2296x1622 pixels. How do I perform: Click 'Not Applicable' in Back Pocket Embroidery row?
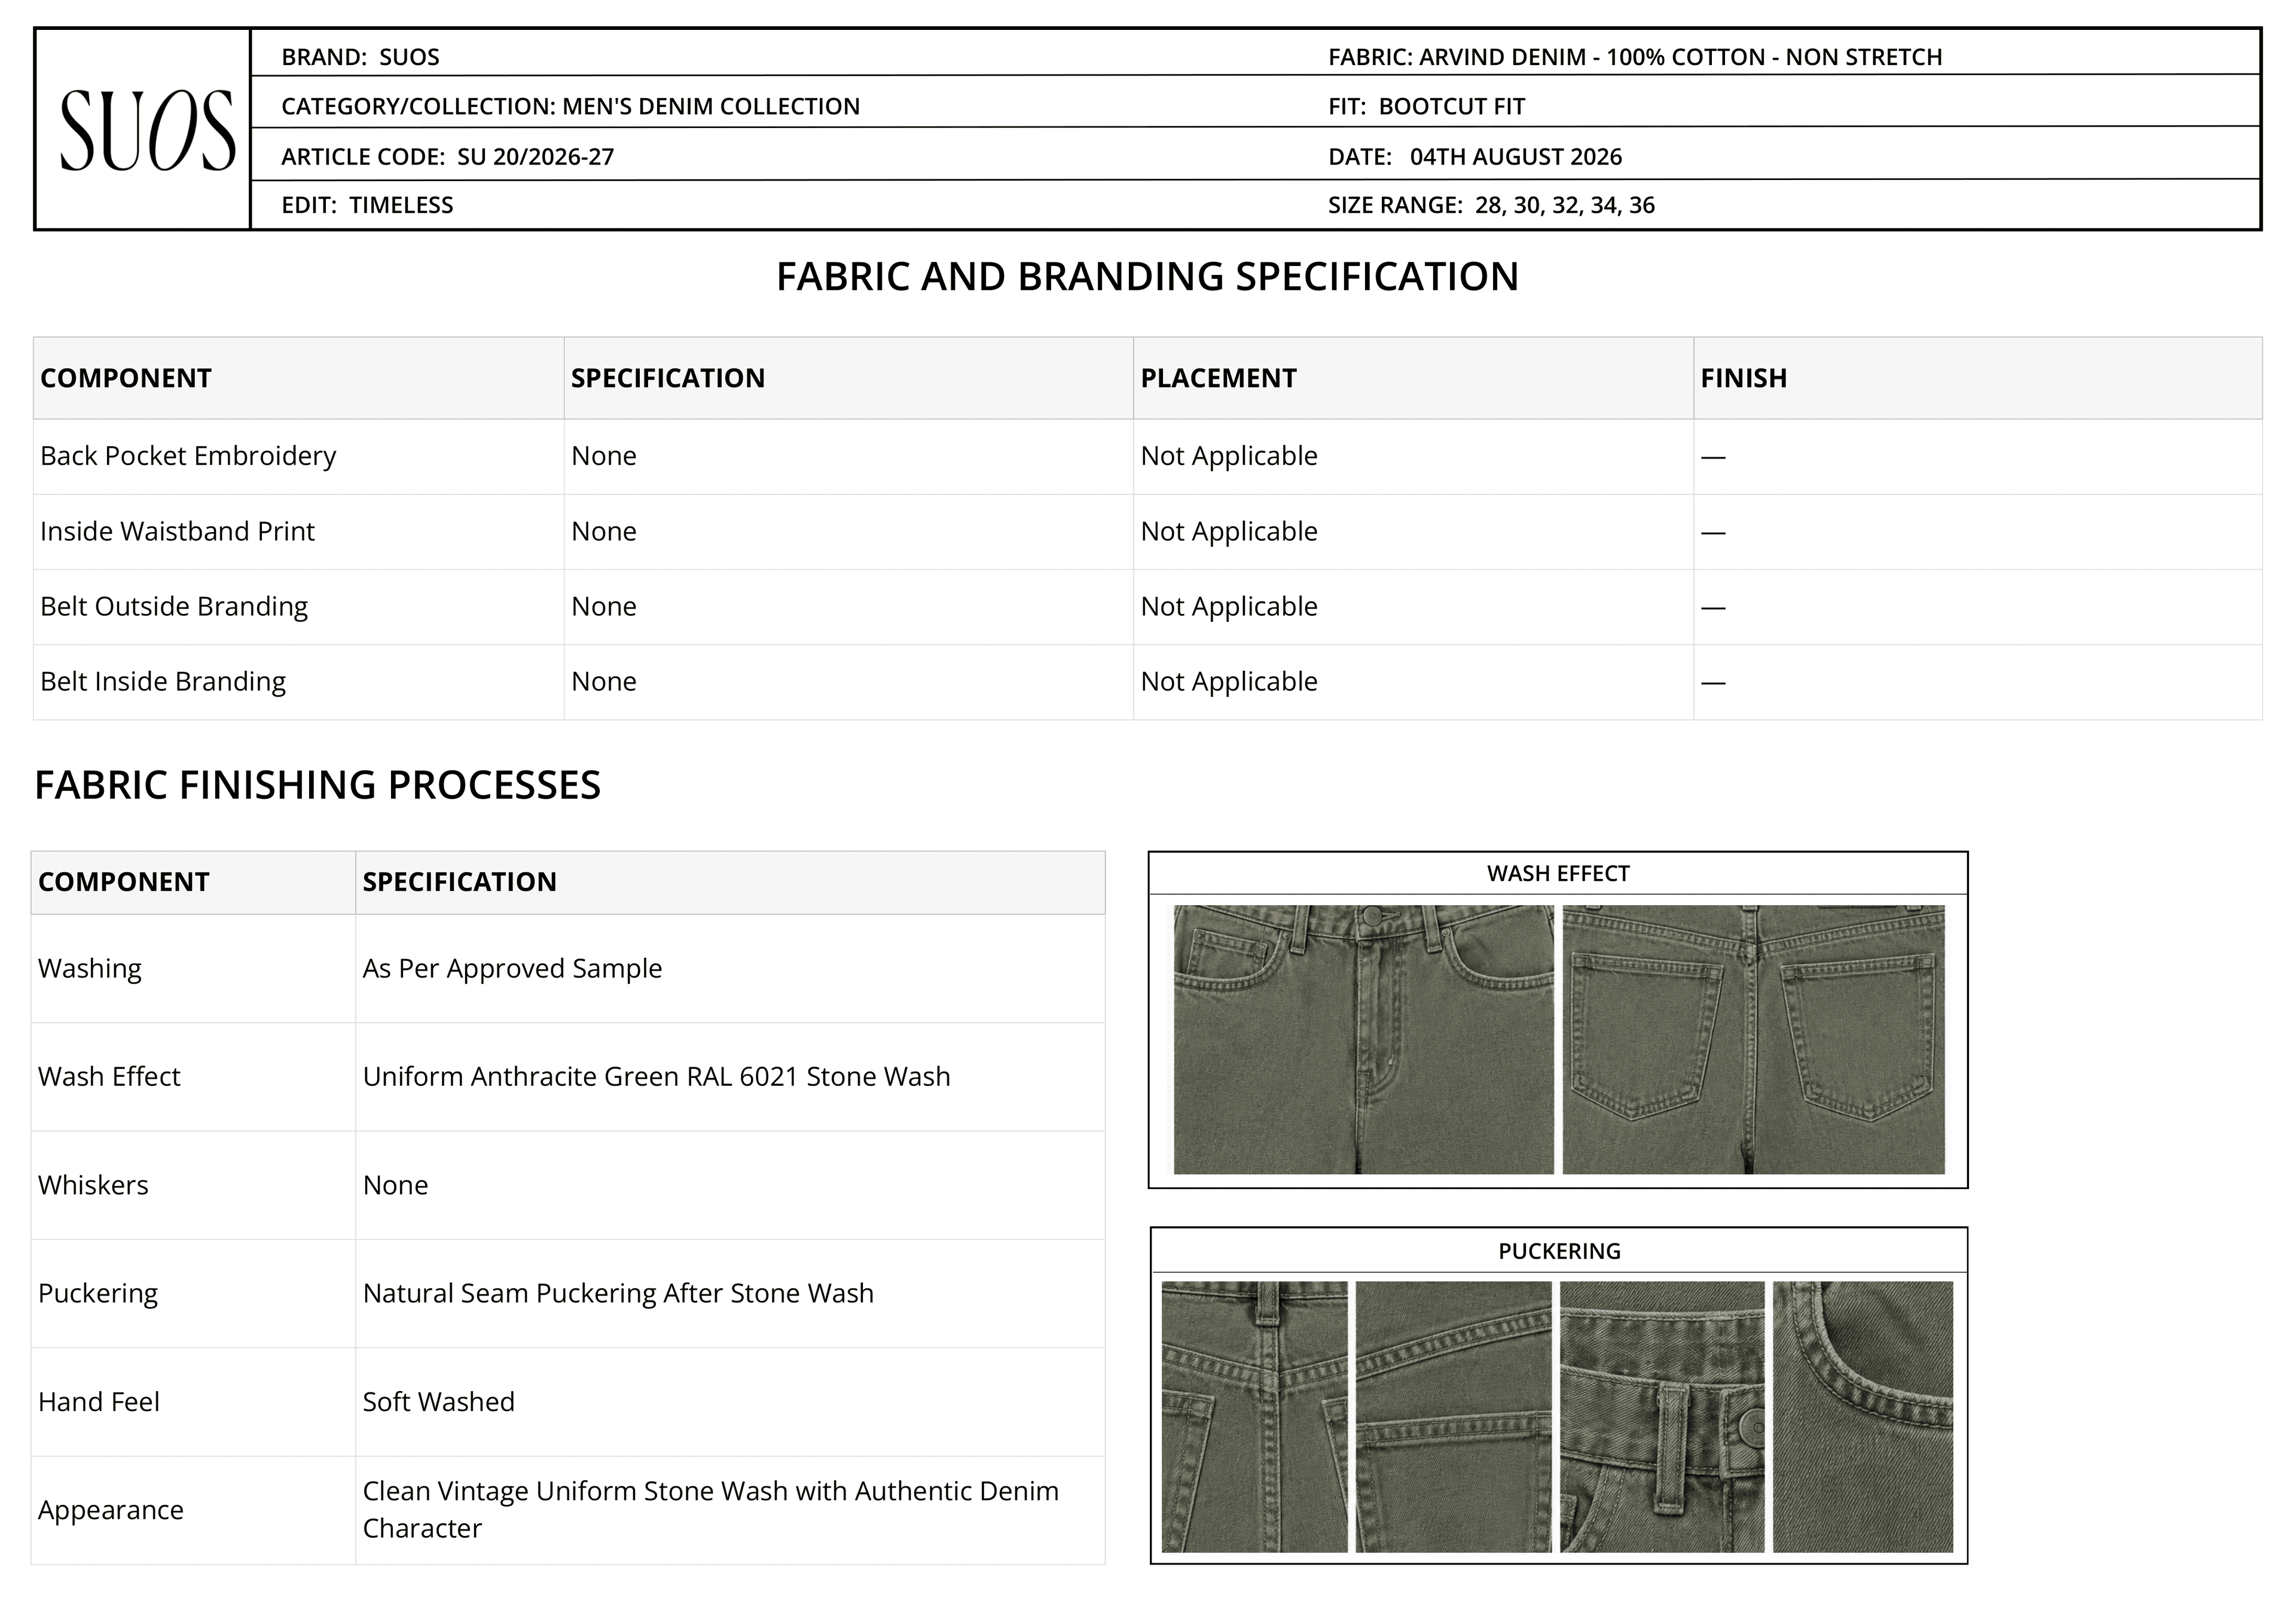click(1229, 456)
